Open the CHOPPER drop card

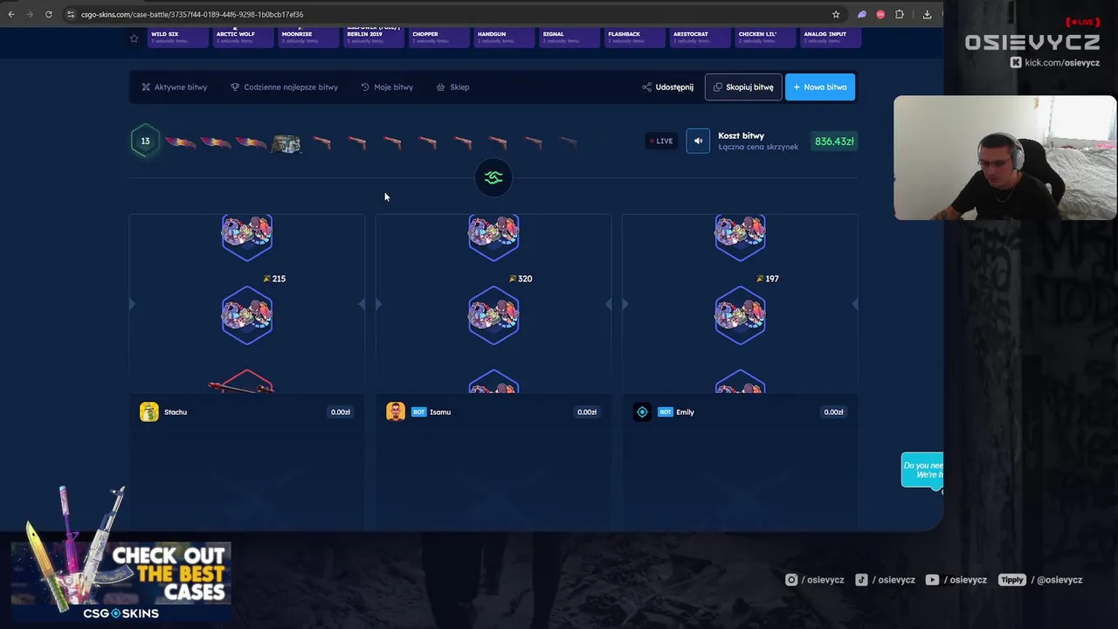(438, 37)
